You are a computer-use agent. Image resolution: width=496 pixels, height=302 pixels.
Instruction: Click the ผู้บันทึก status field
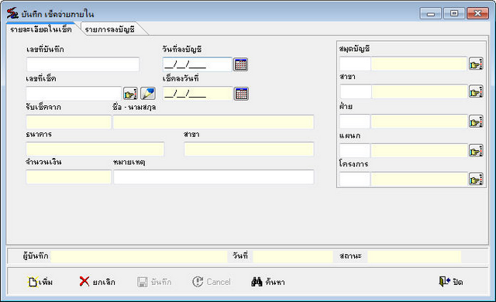(x=139, y=256)
